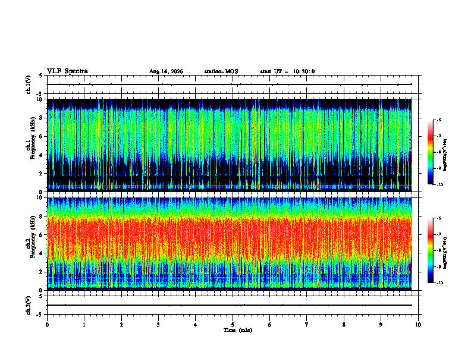The height and width of the screenshot is (364, 471).
Task: Click the ch.2 frequency tick label "2"
Action: tap(42, 272)
